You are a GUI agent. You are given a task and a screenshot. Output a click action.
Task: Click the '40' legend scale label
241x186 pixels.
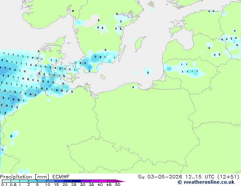(x=100, y=184)
